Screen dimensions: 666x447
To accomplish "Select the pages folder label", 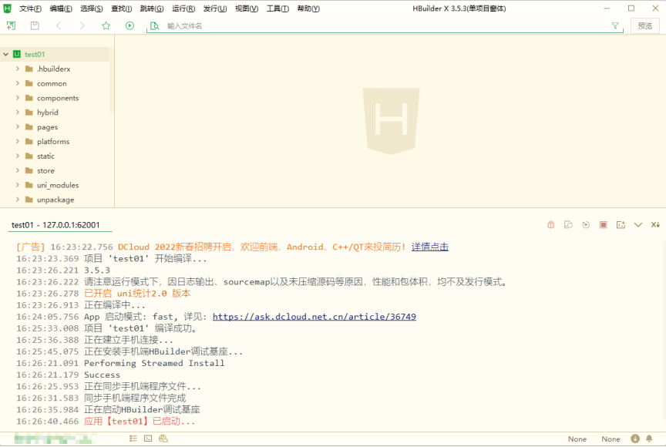I will 47,127.
